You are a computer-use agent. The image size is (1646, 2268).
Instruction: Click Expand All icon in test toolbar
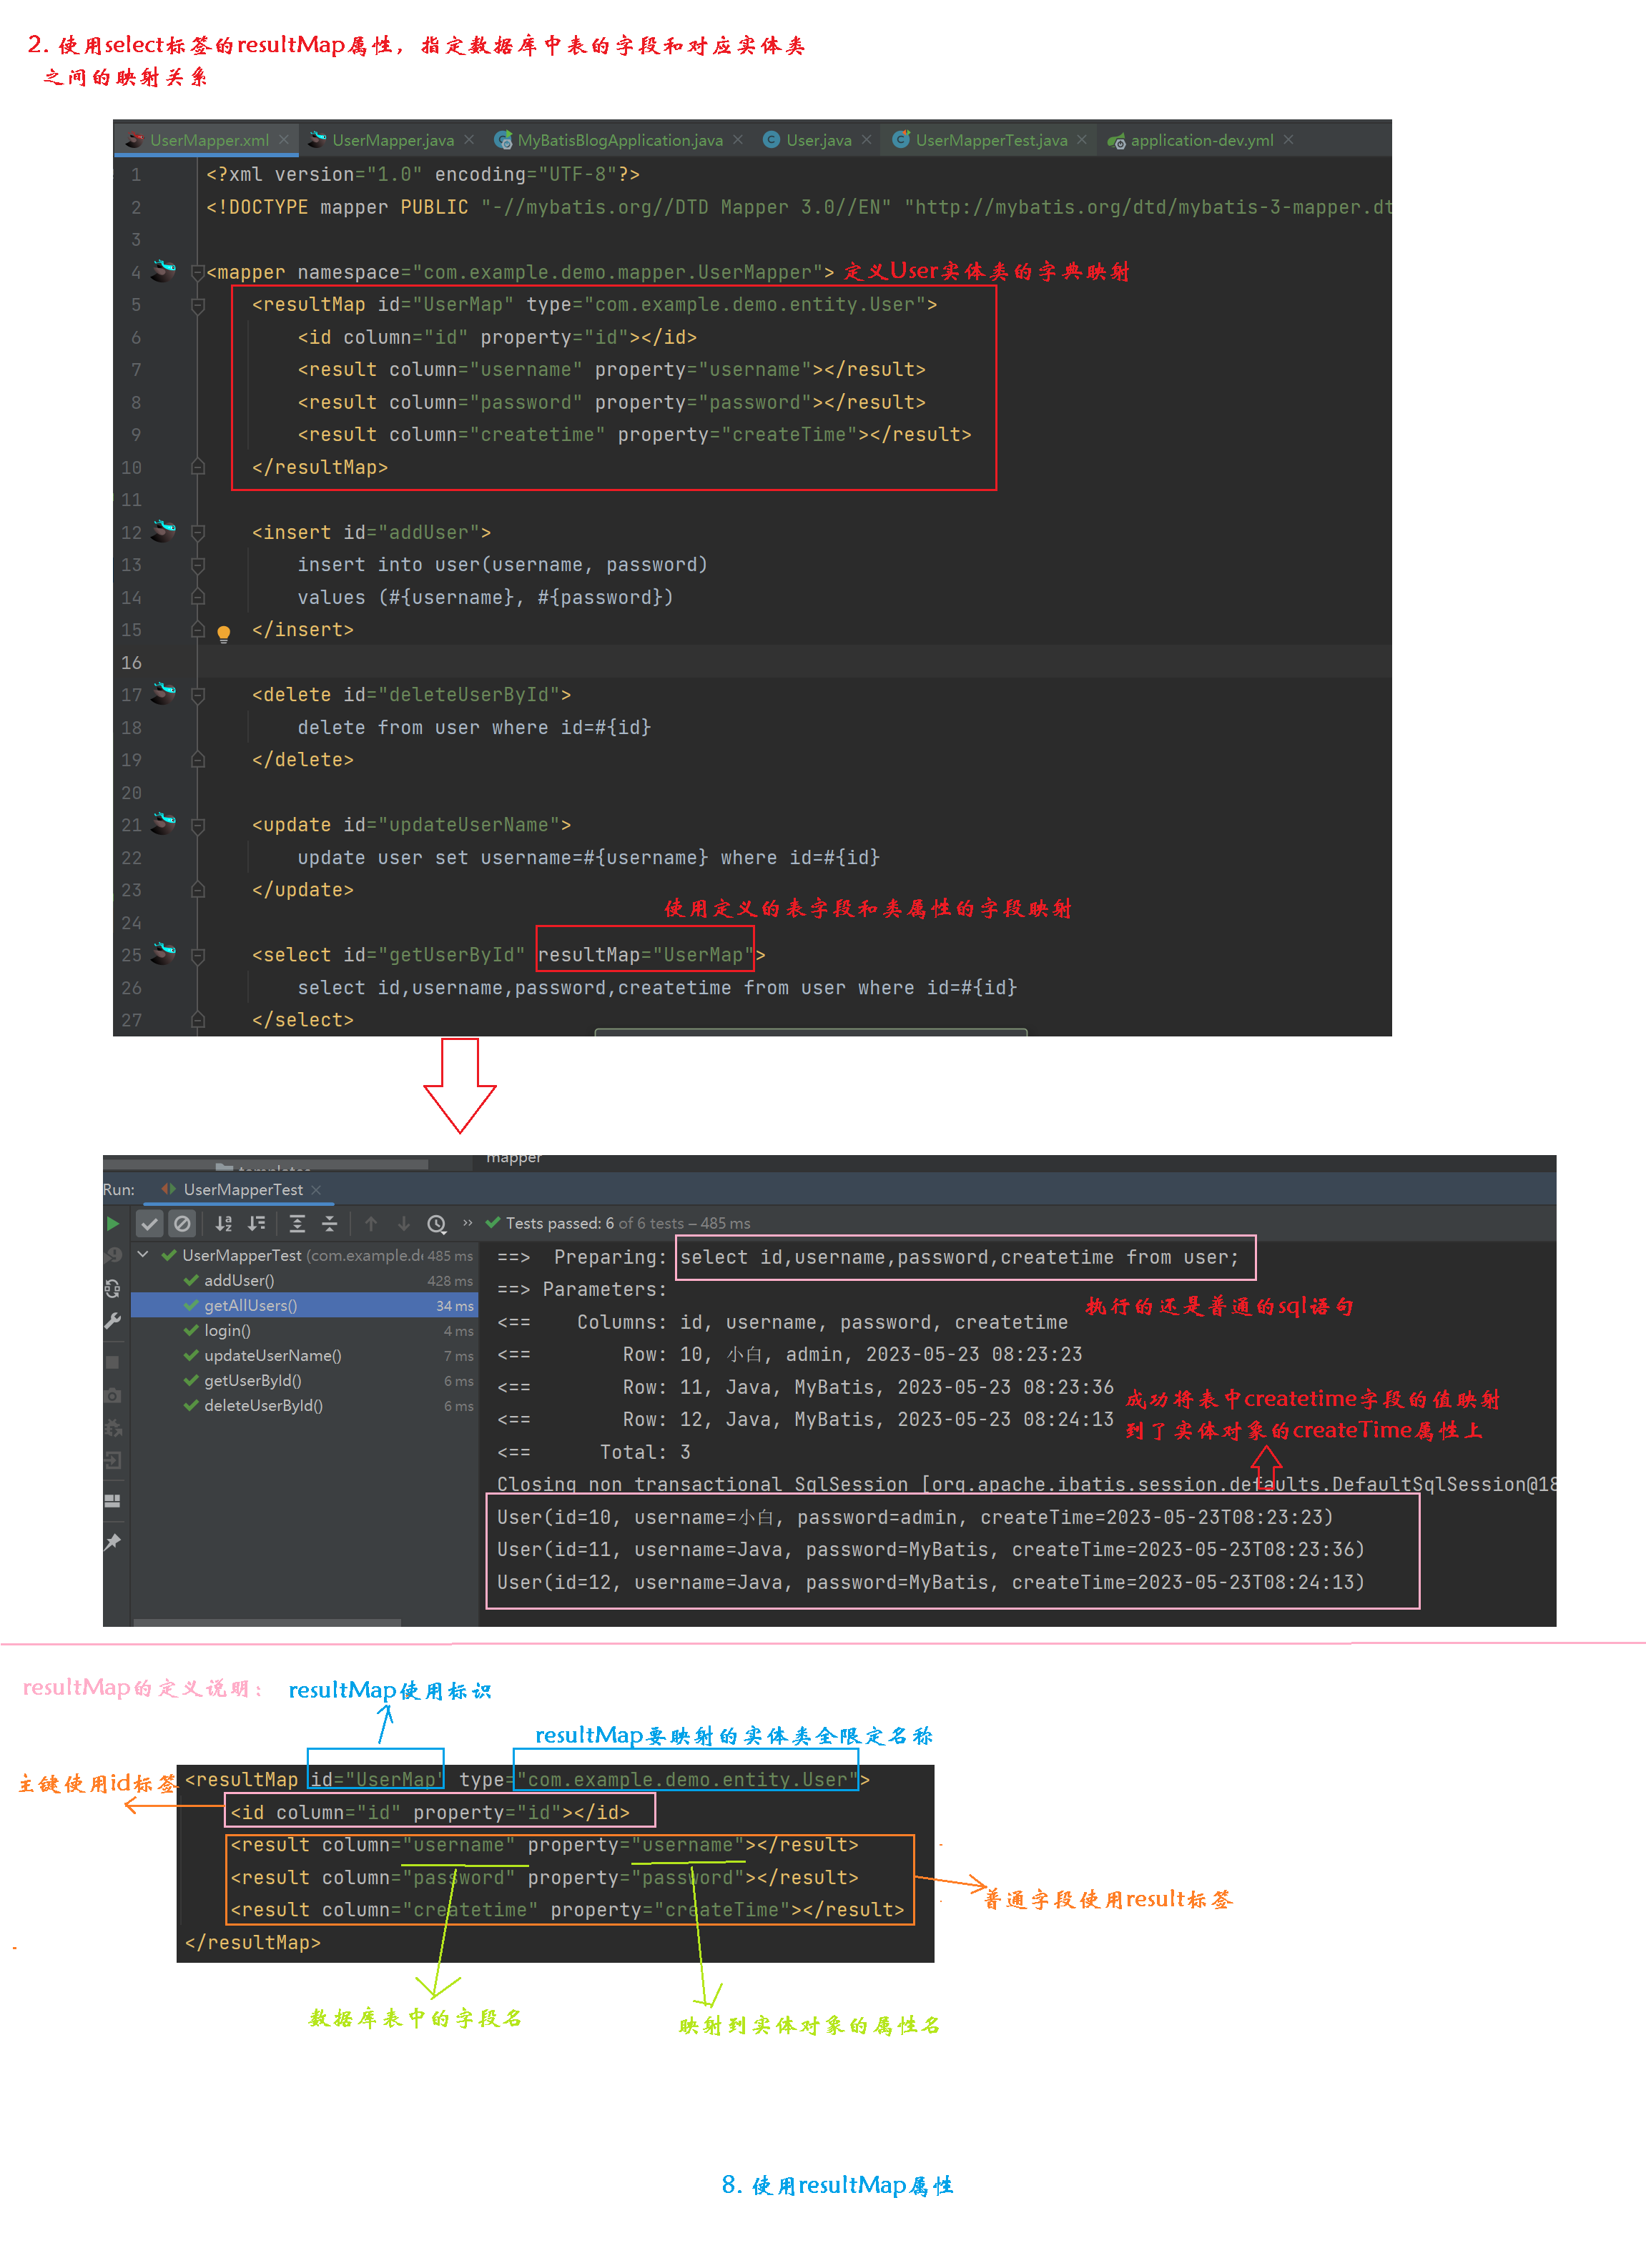[297, 1223]
